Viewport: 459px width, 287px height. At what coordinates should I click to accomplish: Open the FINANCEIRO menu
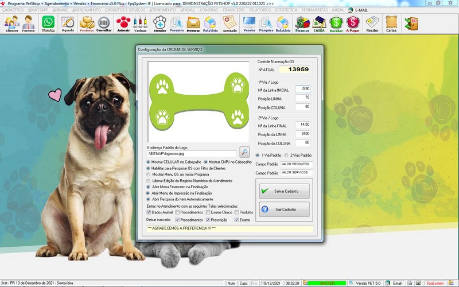(x=234, y=10)
